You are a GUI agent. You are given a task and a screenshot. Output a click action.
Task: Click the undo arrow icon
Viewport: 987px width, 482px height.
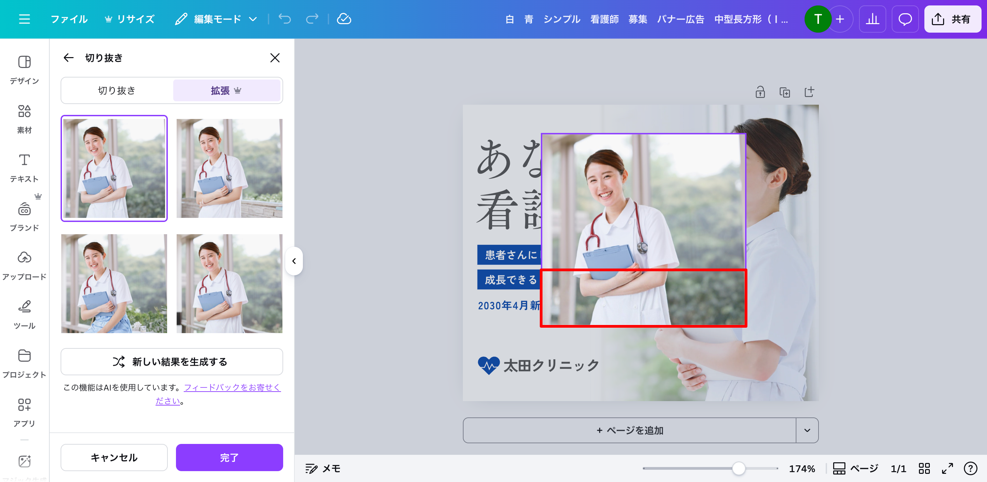pos(285,19)
